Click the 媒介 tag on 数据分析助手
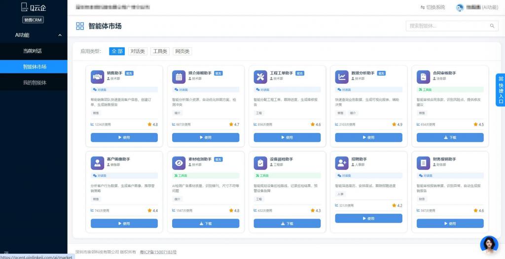The width and height of the screenshot is (505, 259). (x=353, y=113)
